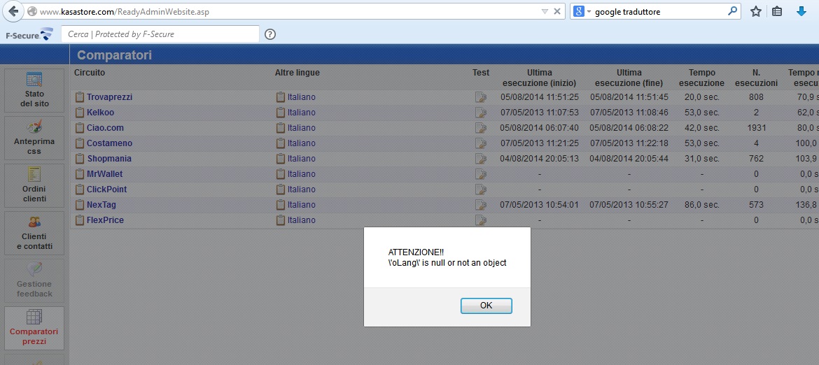The width and height of the screenshot is (819, 365).
Task: Click the oLang is null error text
Action: tap(447, 263)
